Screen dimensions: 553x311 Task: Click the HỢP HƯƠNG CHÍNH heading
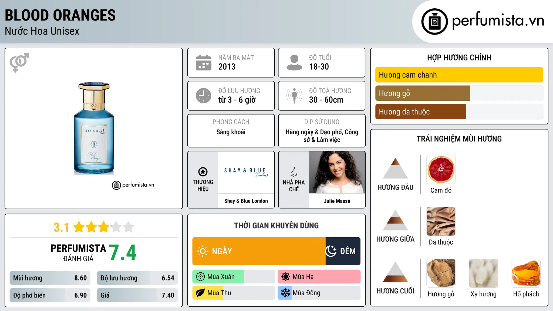click(x=459, y=58)
